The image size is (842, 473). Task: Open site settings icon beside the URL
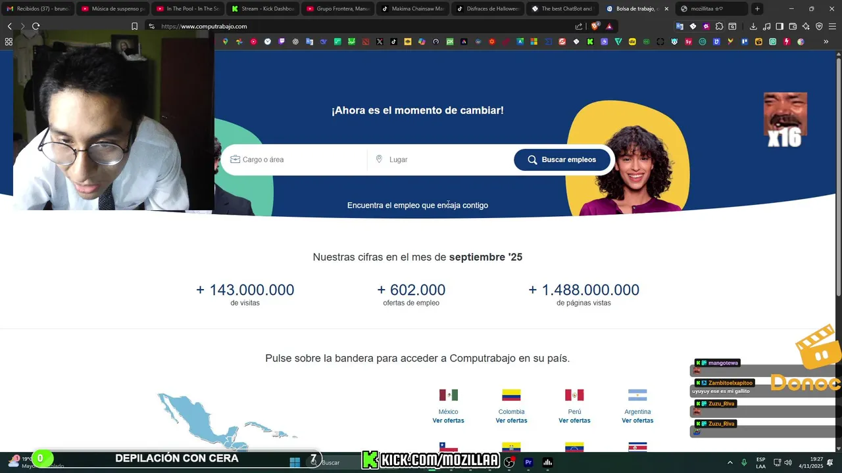pyautogui.click(x=151, y=26)
